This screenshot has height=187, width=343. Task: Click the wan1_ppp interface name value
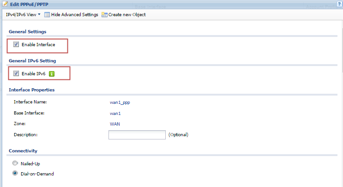click(120, 102)
